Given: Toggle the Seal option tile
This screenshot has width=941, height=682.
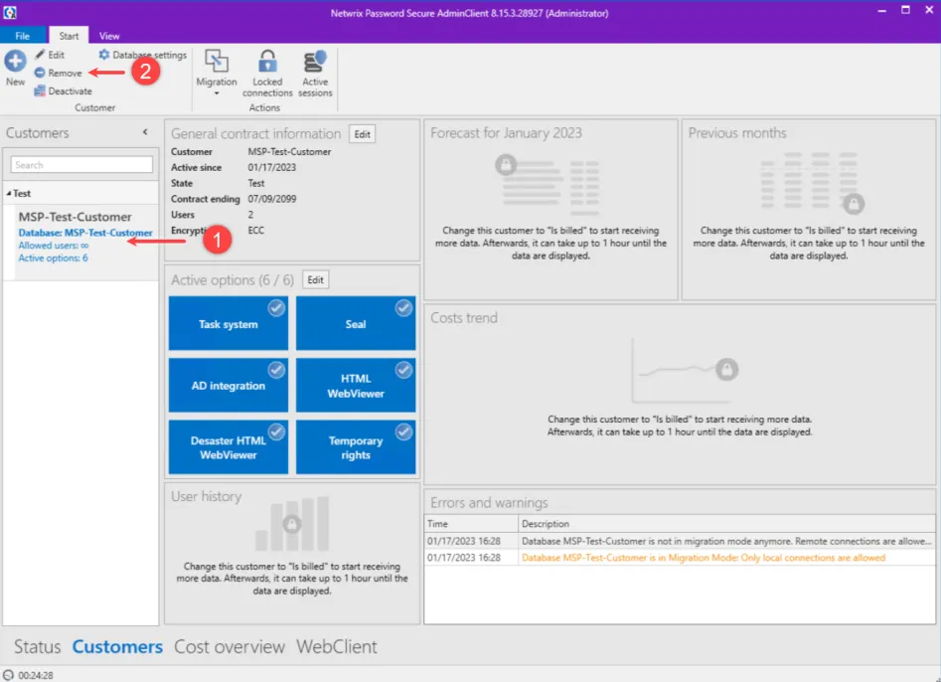Looking at the screenshot, I should point(356,323).
